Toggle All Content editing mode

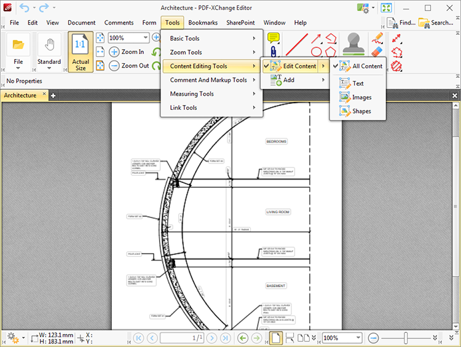tap(367, 66)
